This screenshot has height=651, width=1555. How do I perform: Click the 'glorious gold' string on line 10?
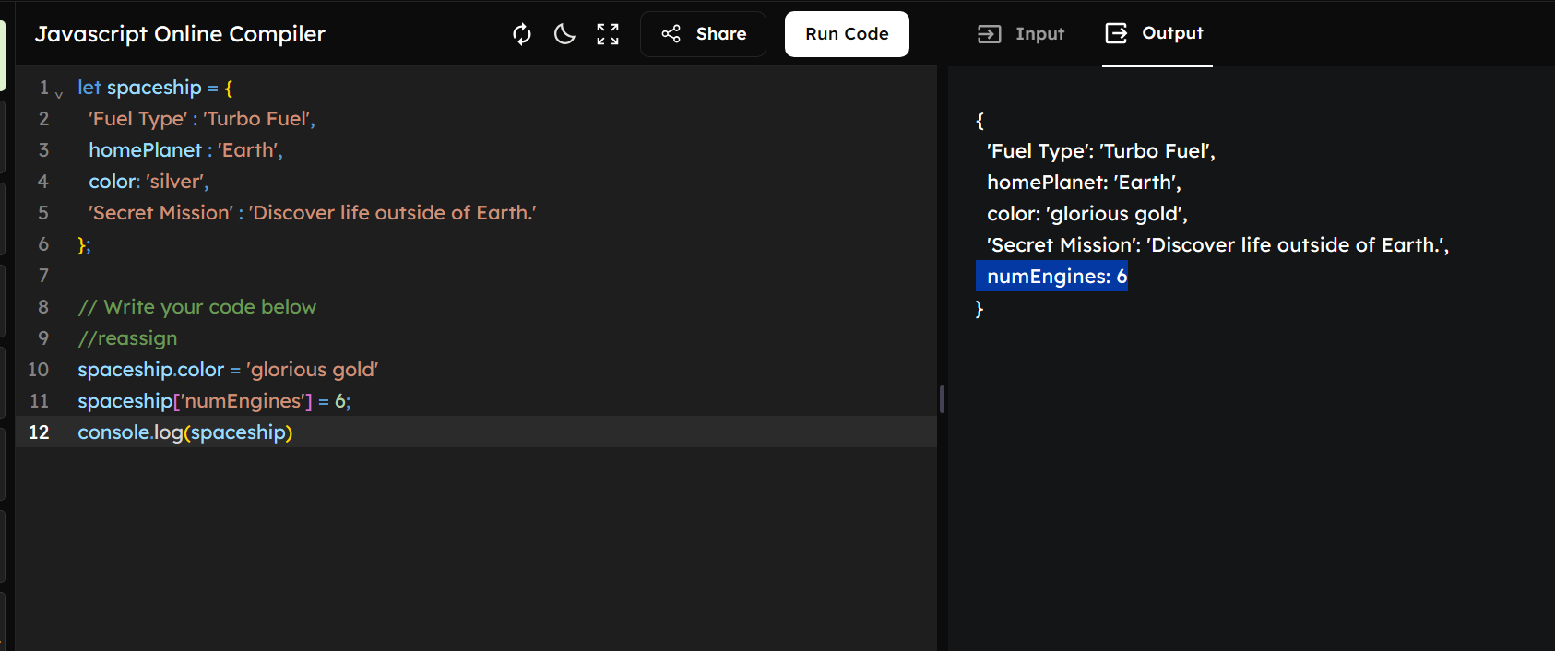click(x=313, y=370)
